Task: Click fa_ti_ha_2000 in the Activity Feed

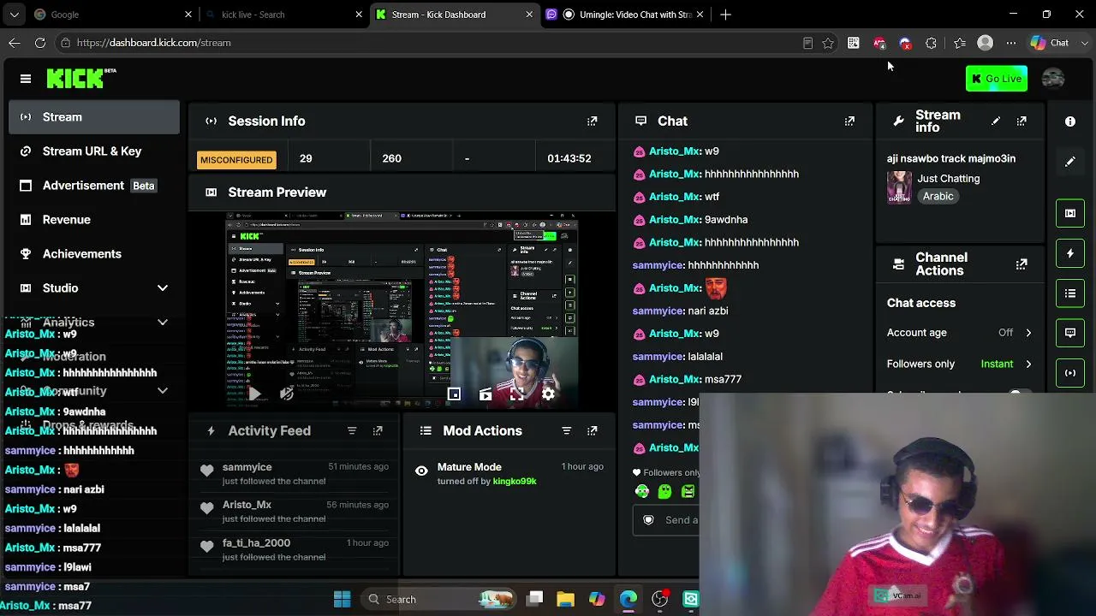Action: [x=256, y=542]
